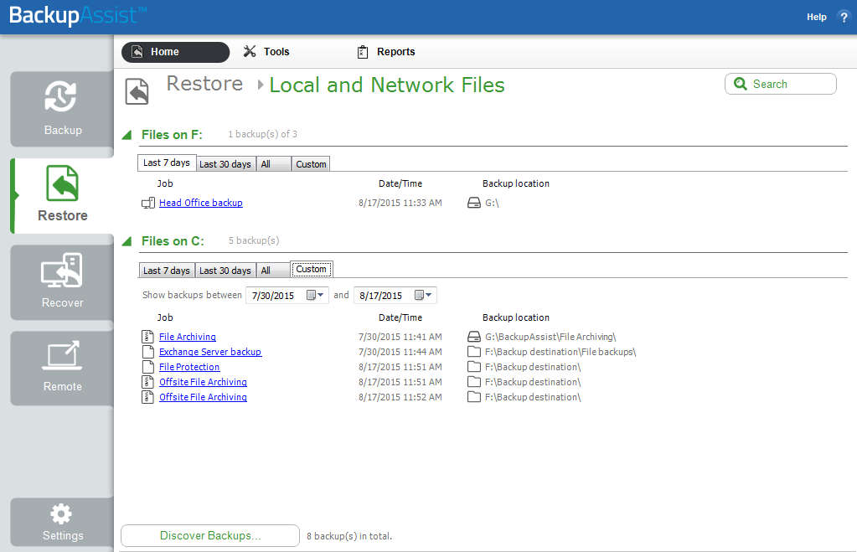Open the Exchange Server backup link
Image resolution: width=857 pixels, height=552 pixels.
210,352
